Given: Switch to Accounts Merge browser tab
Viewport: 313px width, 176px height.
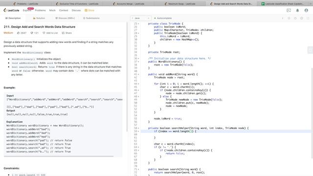Looking at the screenshot, I should point(129,4).
